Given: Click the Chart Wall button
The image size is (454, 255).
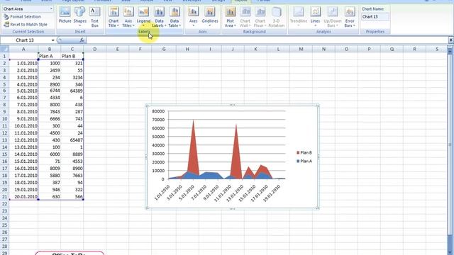Looking at the screenshot, I should tap(245, 17).
